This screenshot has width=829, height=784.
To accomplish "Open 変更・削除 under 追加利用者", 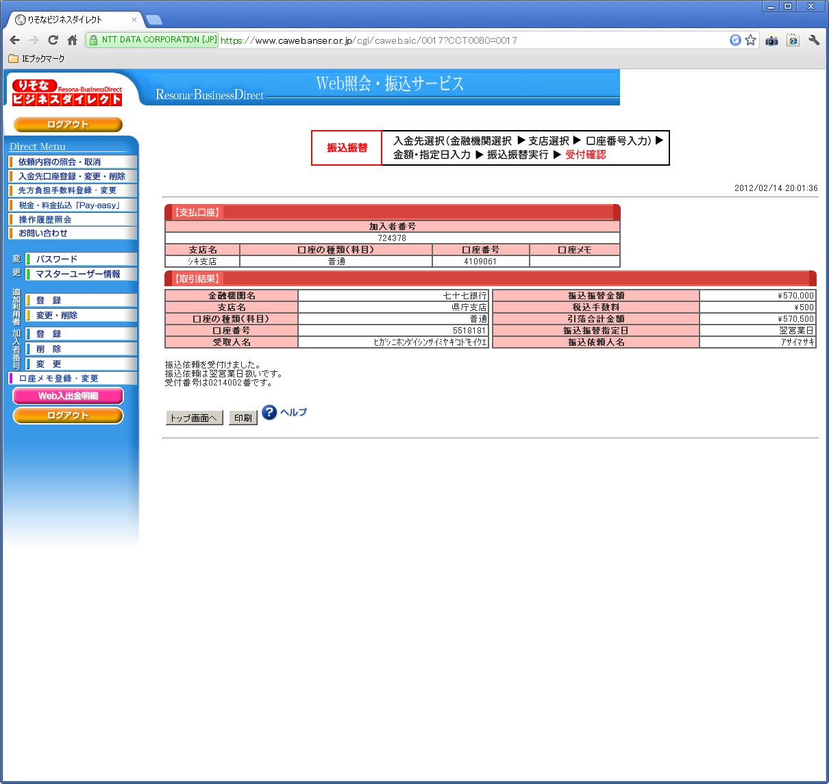I will tap(81, 316).
